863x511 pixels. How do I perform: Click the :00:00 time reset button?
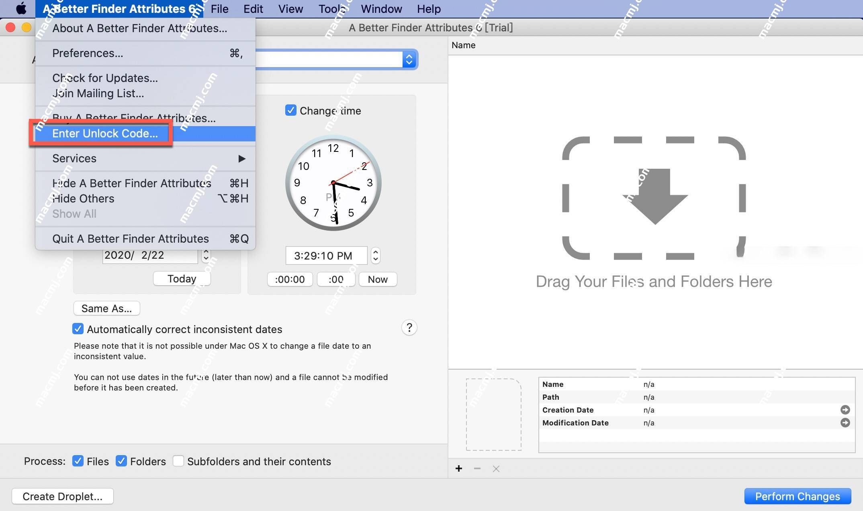point(290,279)
